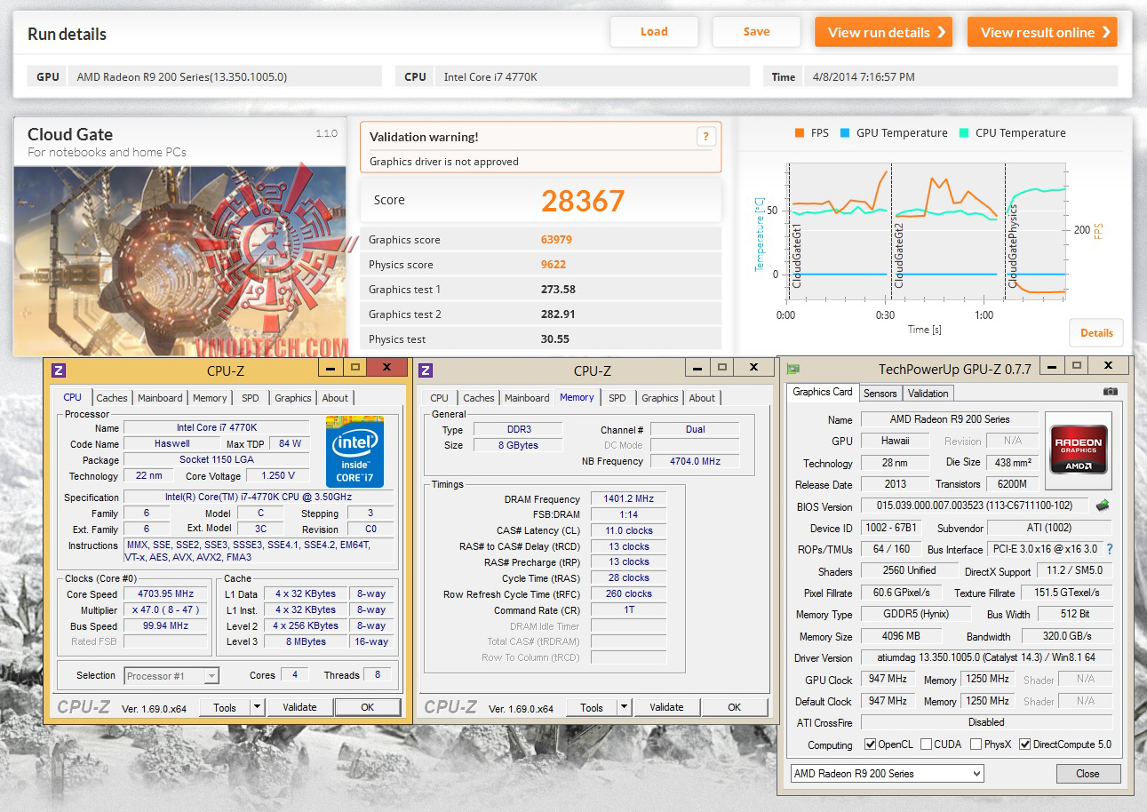
Task: Switch to the Sensors tab in GPU-Z
Action: click(x=880, y=393)
